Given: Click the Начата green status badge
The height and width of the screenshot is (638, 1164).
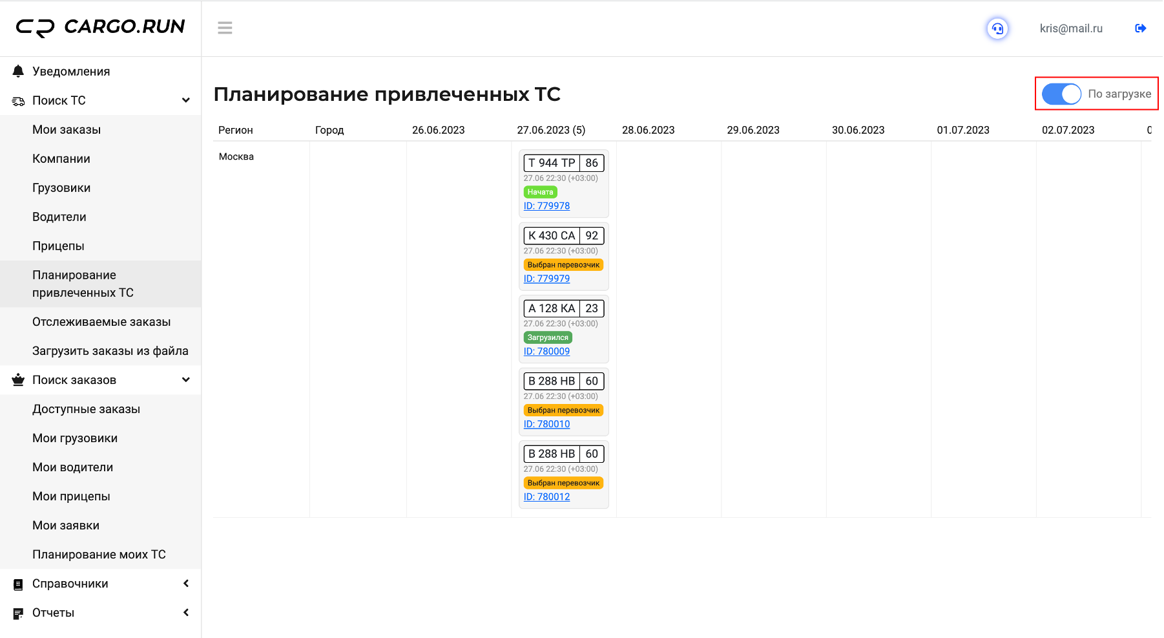Looking at the screenshot, I should click(540, 192).
